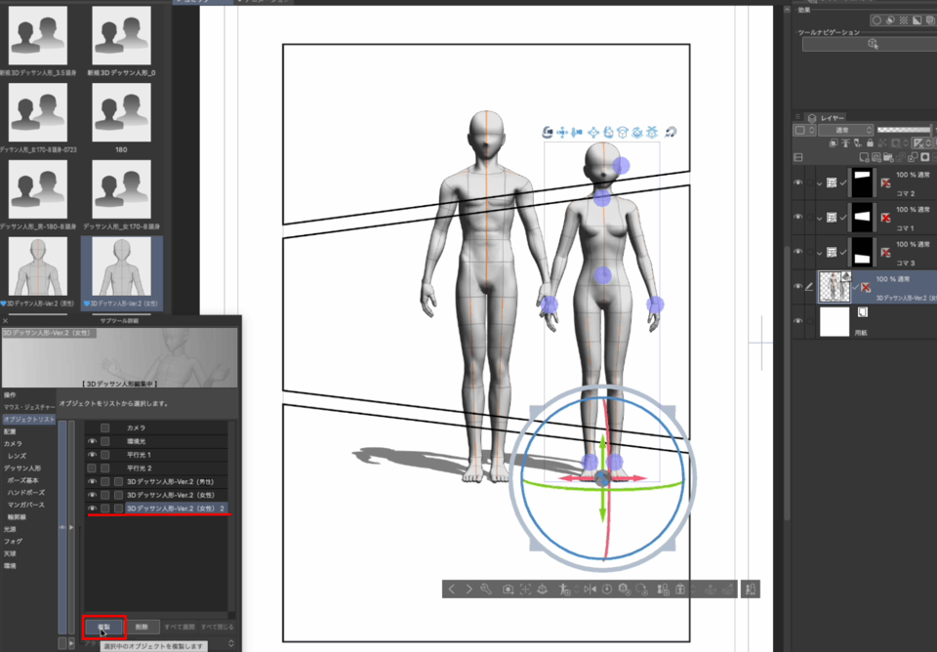This screenshot has height=652, width=937.
Task: Select the ポーズ基本 category
Action: pyautogui.click(x=23, y=480)
